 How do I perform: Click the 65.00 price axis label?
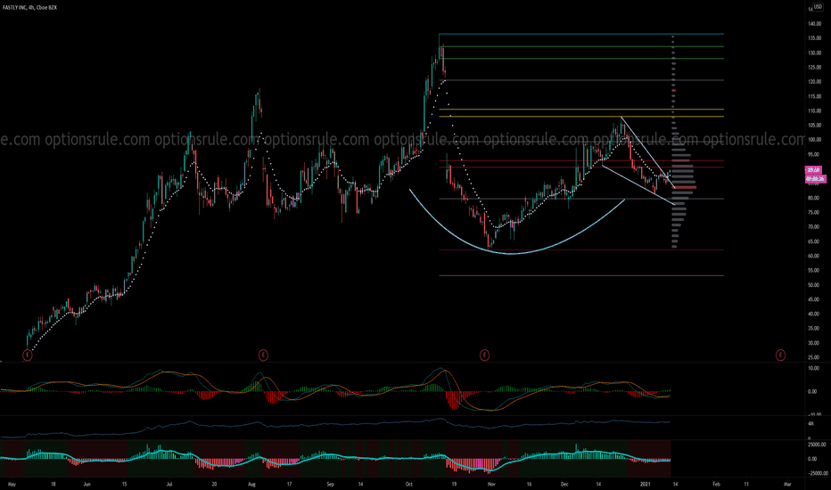[815, 241]
